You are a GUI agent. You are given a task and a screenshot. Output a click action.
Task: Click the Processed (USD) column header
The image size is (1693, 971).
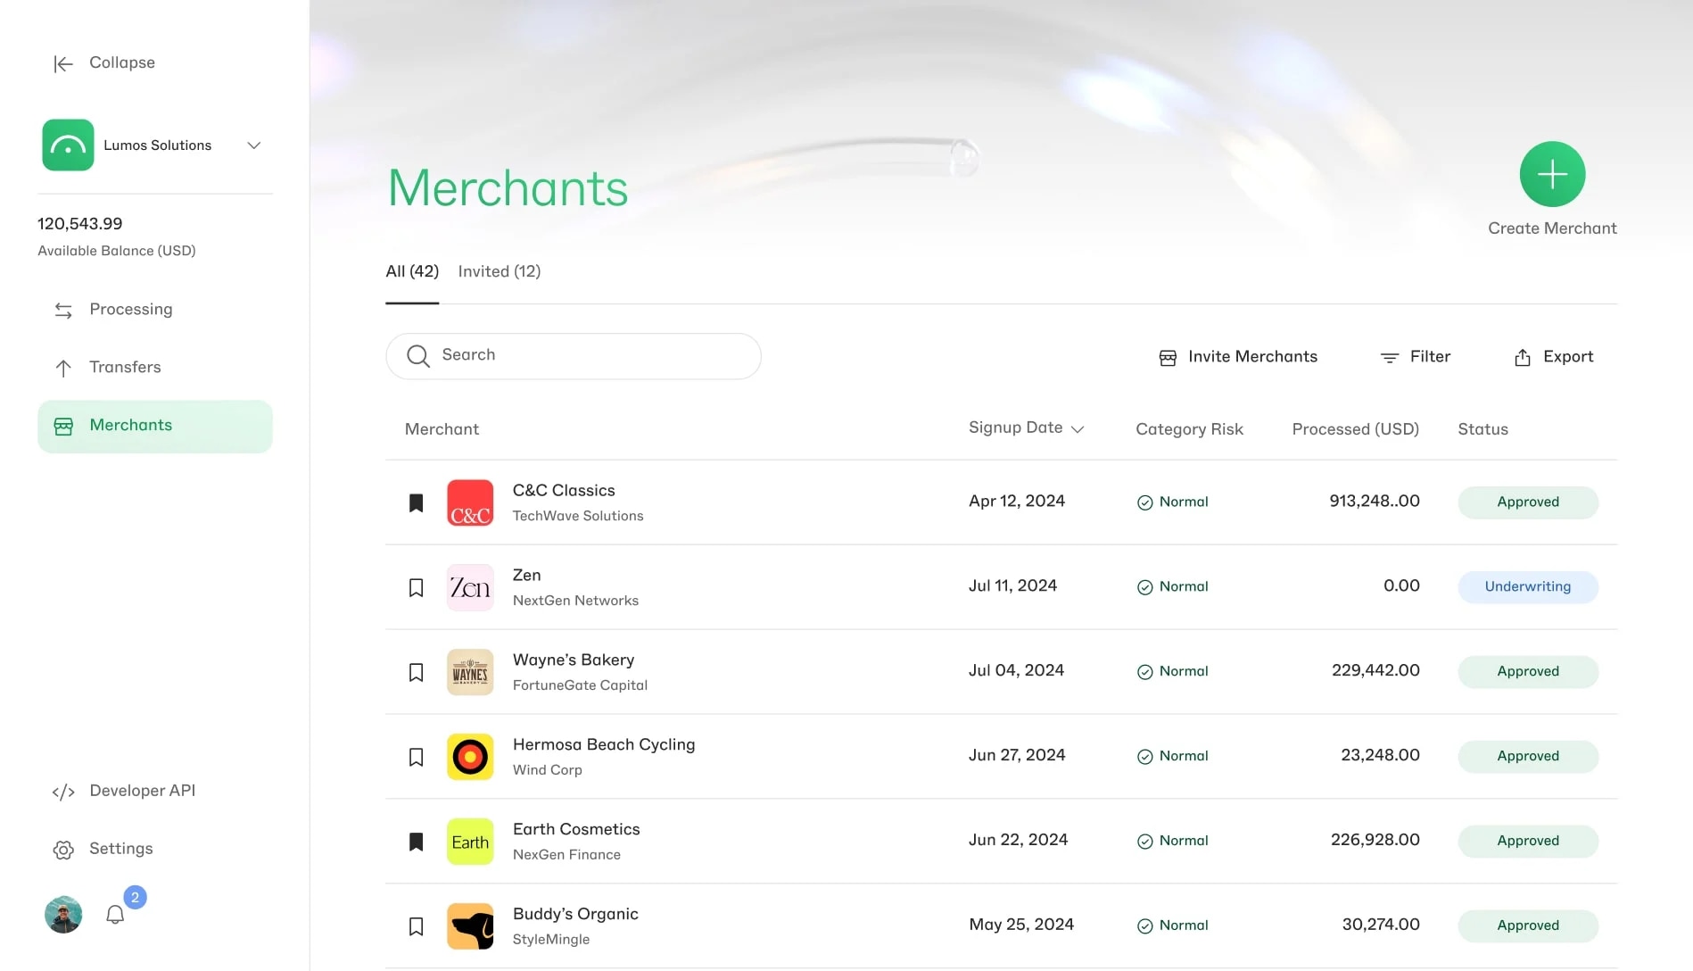(1355, 429)
